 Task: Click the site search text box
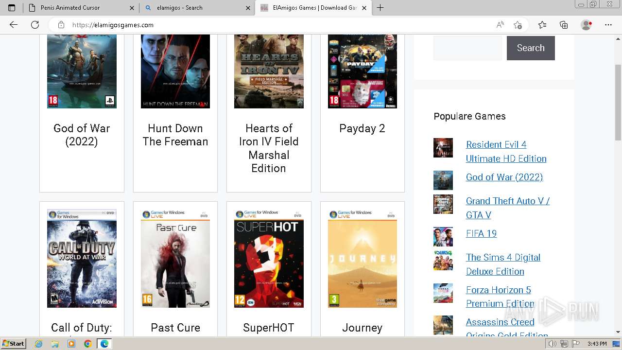coord(467,48)
